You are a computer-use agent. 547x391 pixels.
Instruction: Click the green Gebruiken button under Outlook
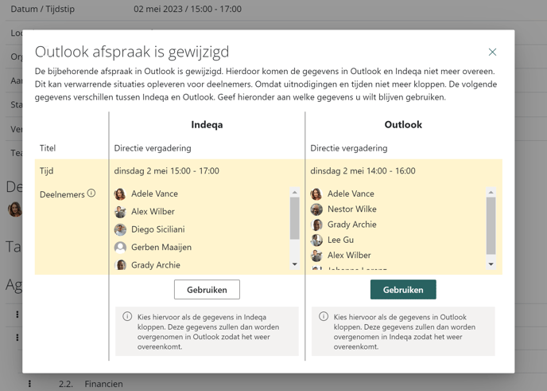(x=403, y=289)
